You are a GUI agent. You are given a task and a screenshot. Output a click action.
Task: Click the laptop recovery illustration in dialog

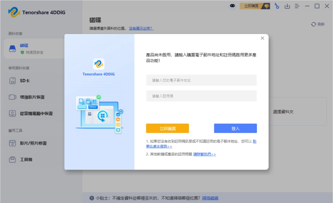99,114
